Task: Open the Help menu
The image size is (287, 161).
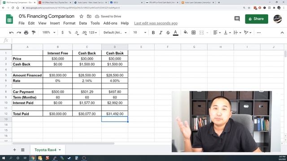Action: click(x=125, y=23)
